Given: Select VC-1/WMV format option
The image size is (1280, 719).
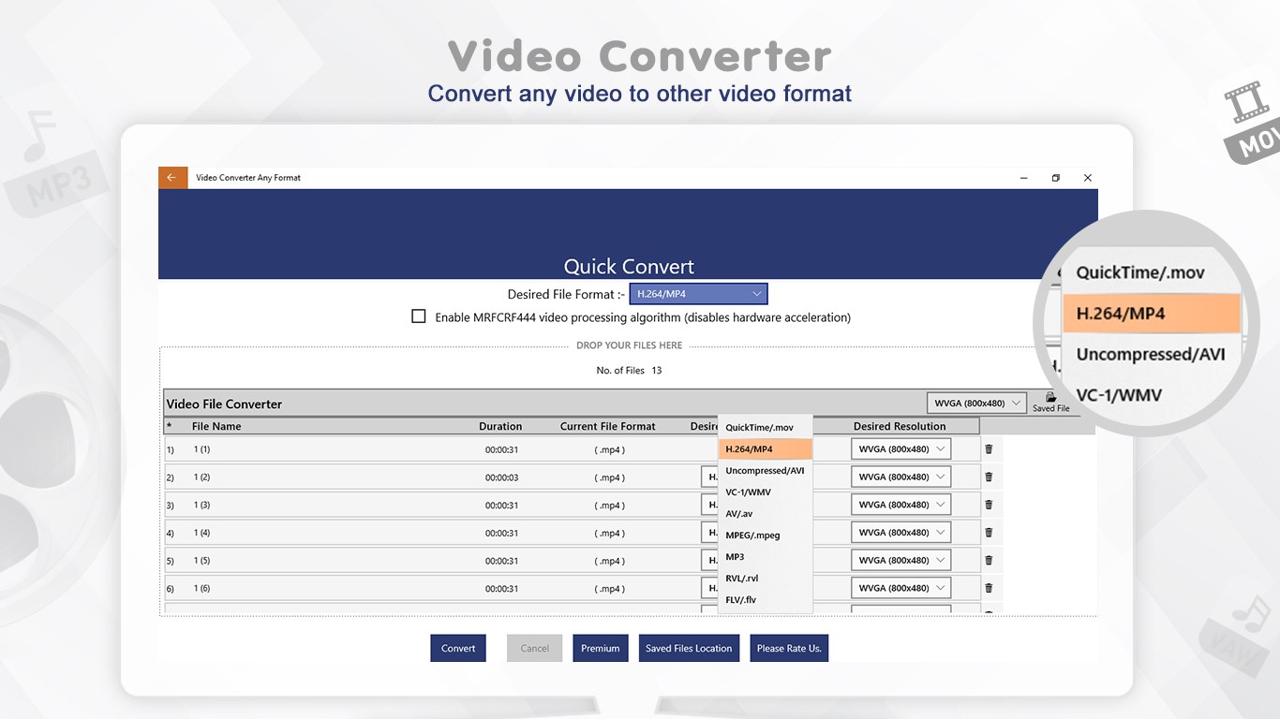Looking at the screenshot, I should point(765,492).
